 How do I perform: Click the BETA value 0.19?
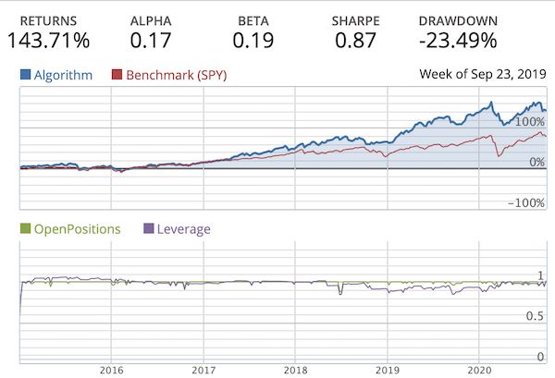pyautogui.click(x=254, y=41)
